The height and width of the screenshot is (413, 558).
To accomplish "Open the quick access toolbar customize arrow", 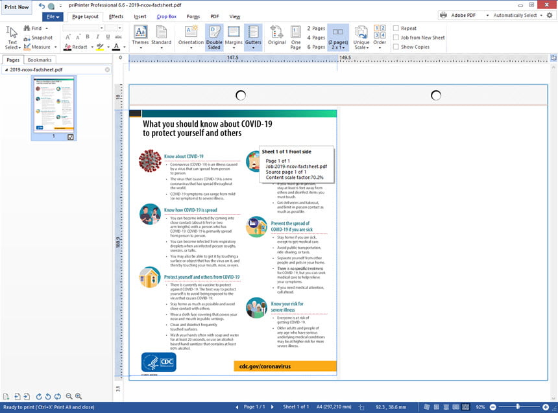I will (x=60, y=6).
